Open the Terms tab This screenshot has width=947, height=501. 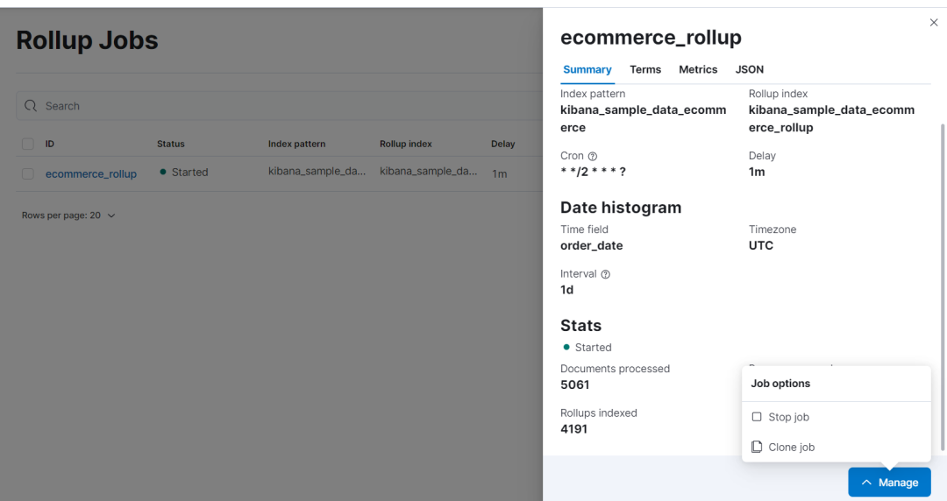(645, 69)
